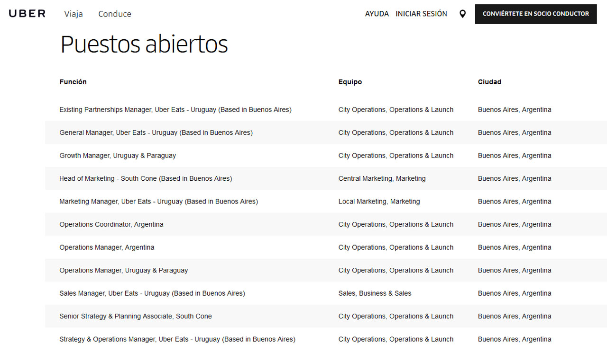Click the Equipo column header
The width and height of the screenshot is (607, 352).
(x=350, y=82)
